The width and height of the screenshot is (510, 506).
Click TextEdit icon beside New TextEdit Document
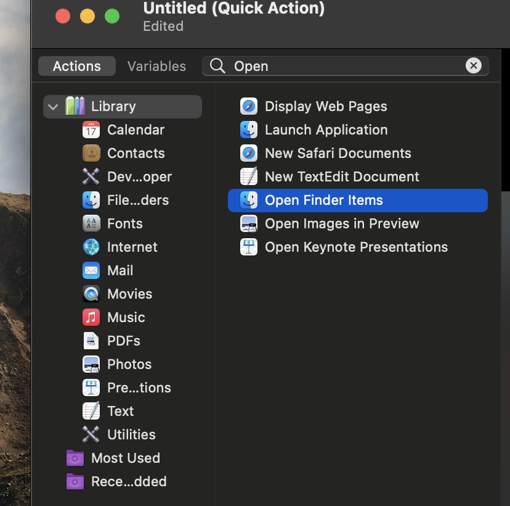coord(249,176)
